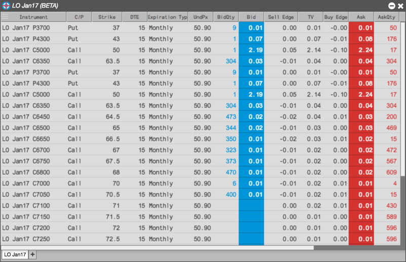The width and height of the screenshot is (406, 262).
Task: Click Ask 0.03 for LO Jan17 C6450
Action: [x=361, y=117]
